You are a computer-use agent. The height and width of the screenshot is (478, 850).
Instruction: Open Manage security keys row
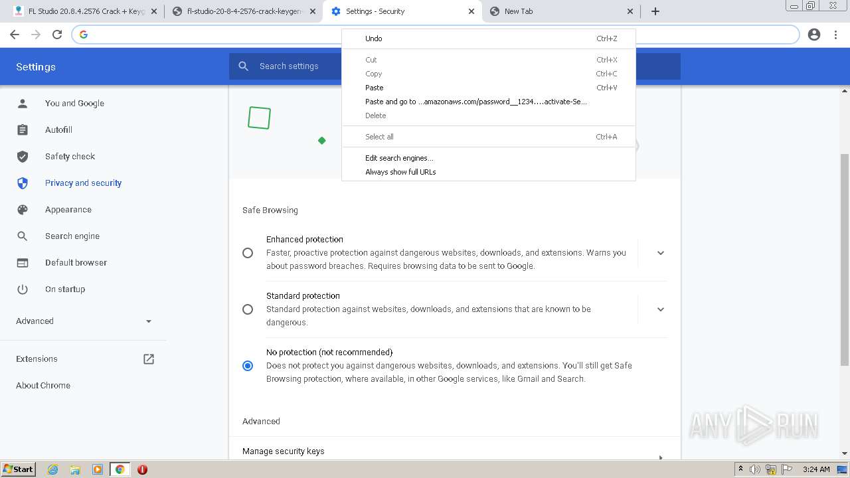pyautogui.click(x=455, y=451)
